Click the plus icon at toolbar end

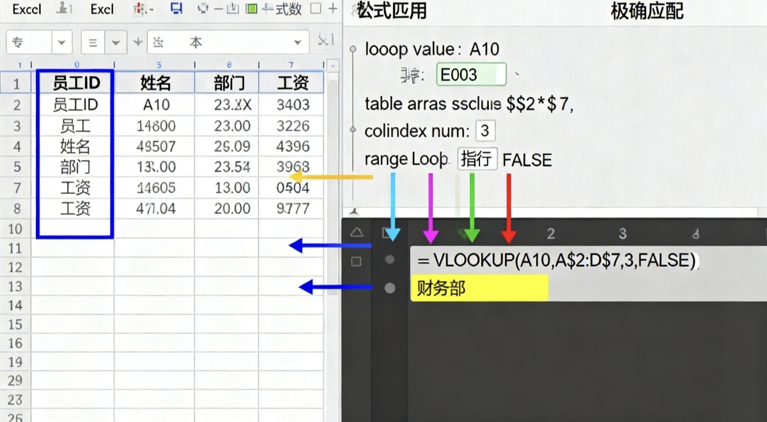click(x=332, y=8)
